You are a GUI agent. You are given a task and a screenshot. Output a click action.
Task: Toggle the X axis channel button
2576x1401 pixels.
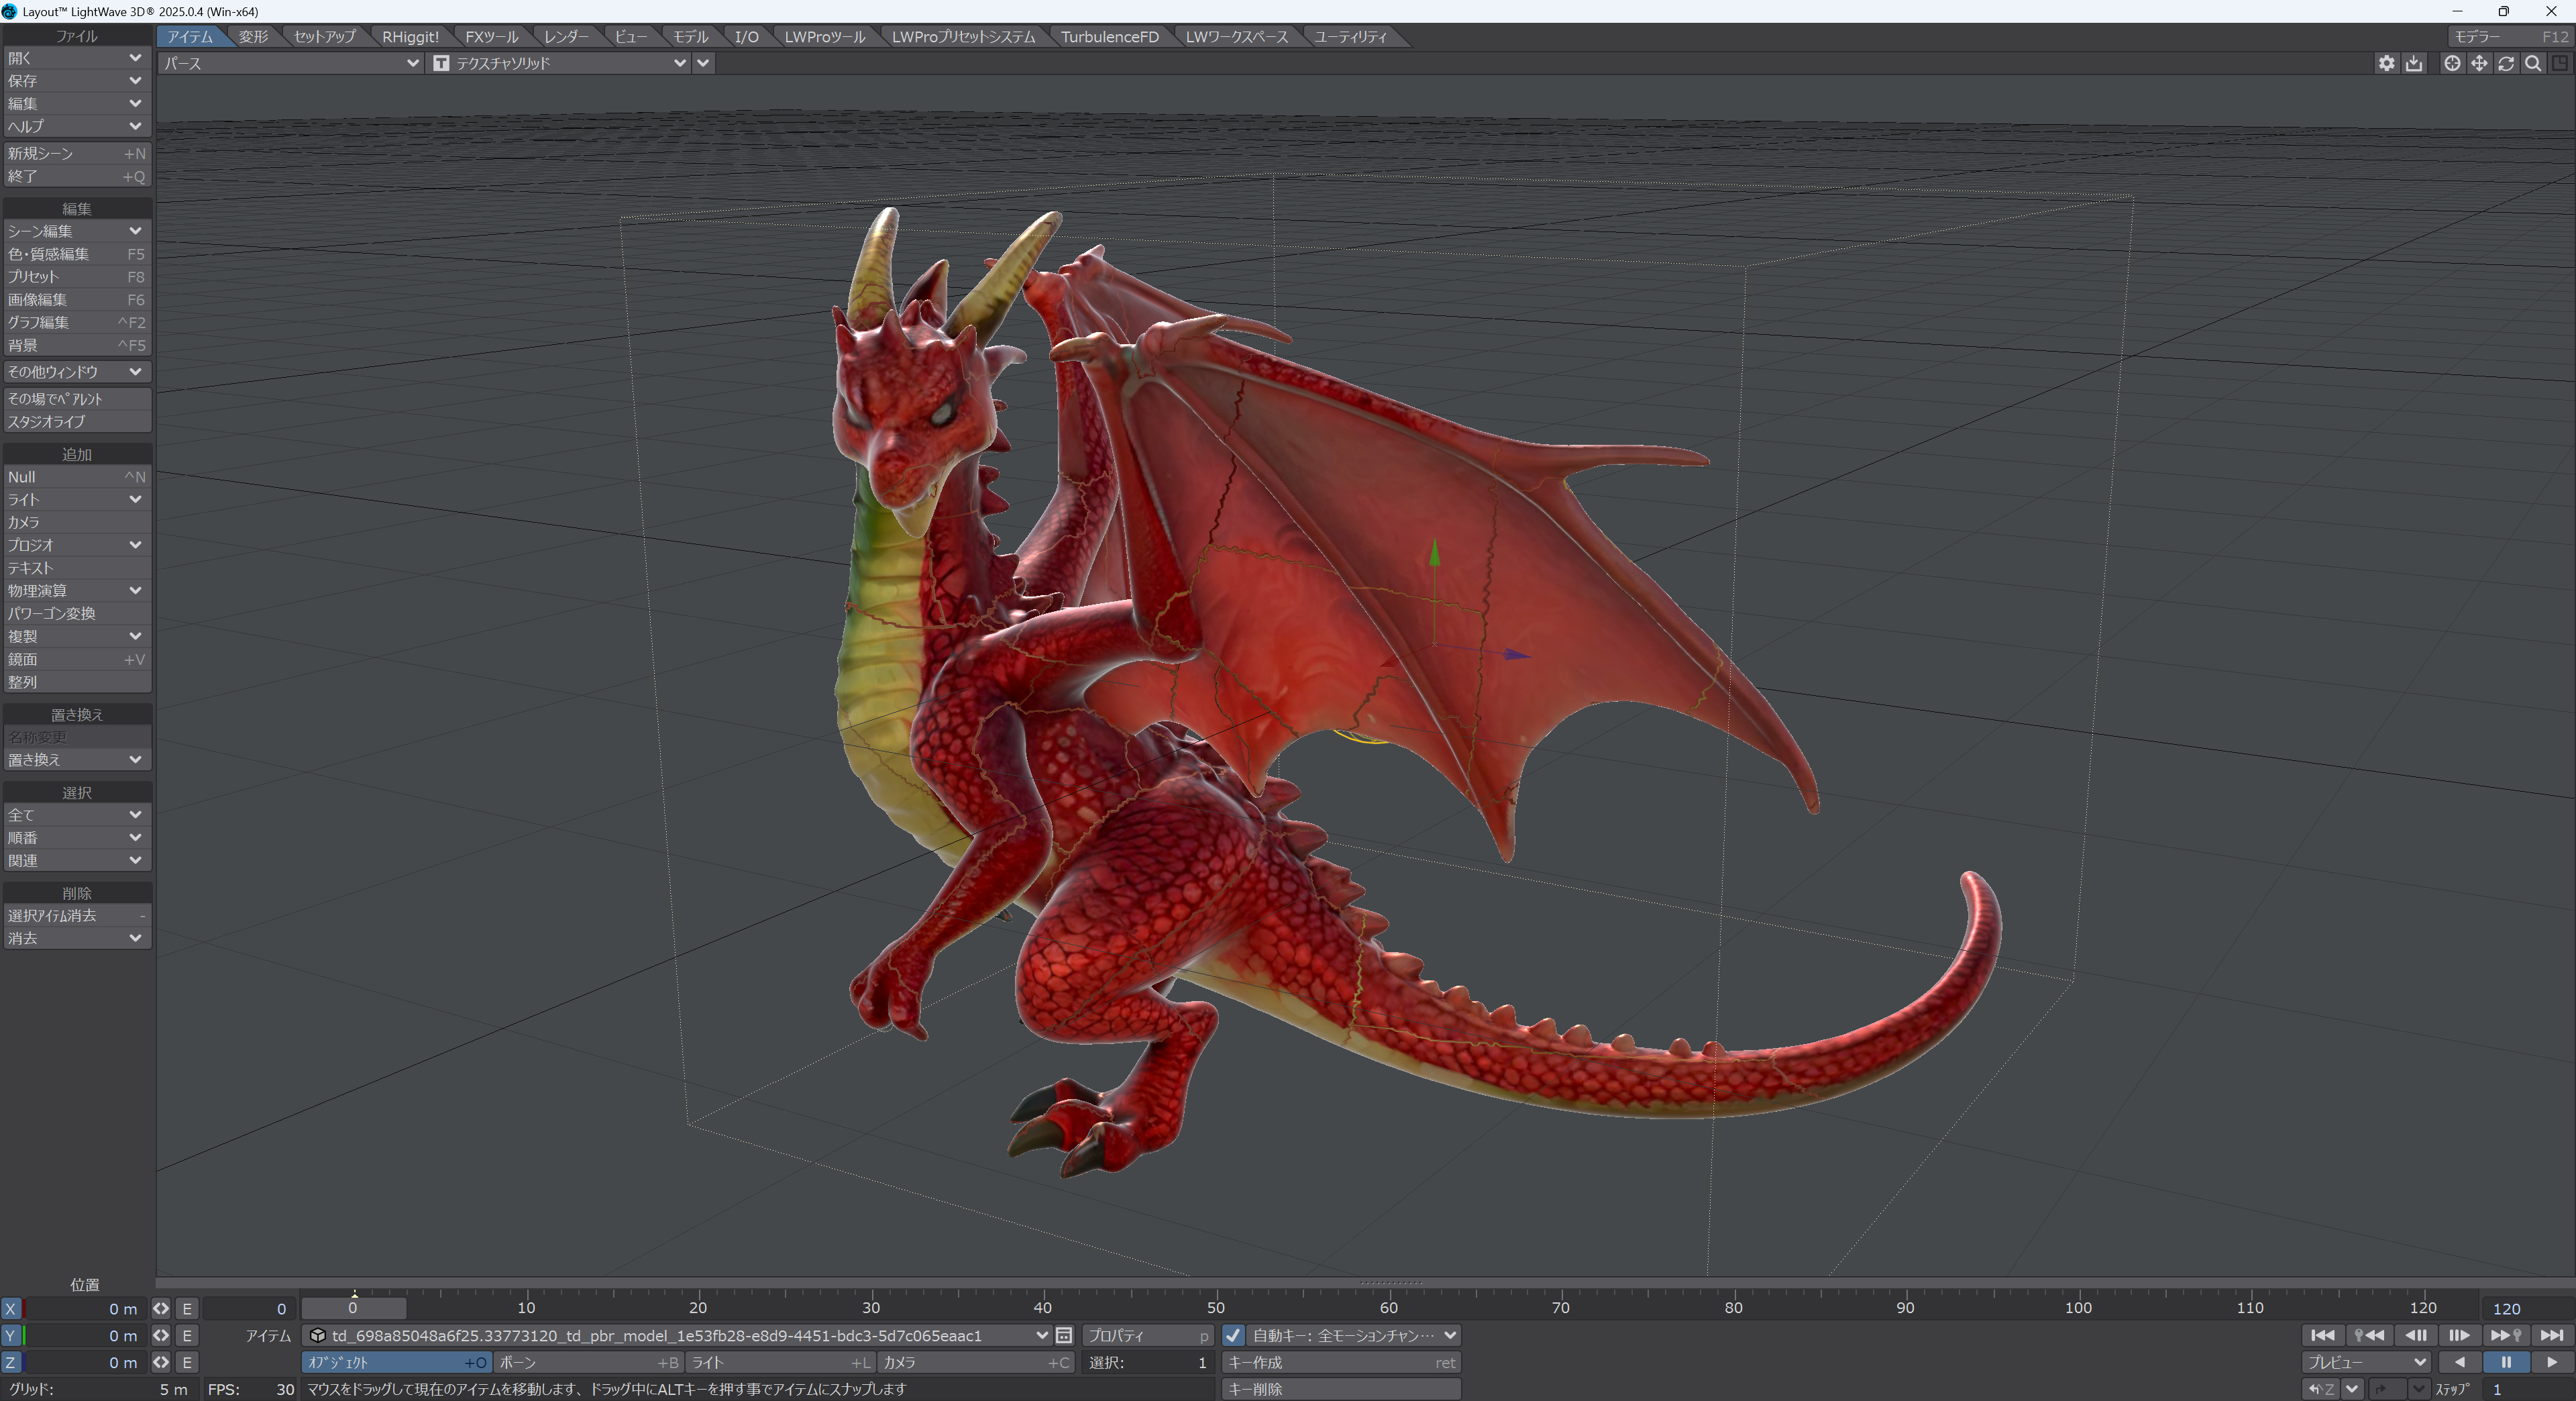(x=11, y=1309)
